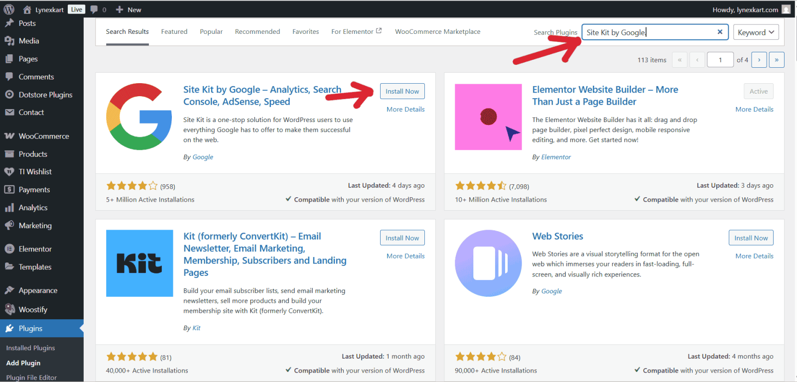The image size is (797, 382).
Task: Click the TI Wishlist heart icon
Action: [9, 172]
